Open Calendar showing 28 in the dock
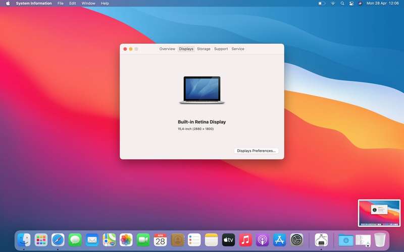Screen dimensions: 404x252 click(160, 240)
